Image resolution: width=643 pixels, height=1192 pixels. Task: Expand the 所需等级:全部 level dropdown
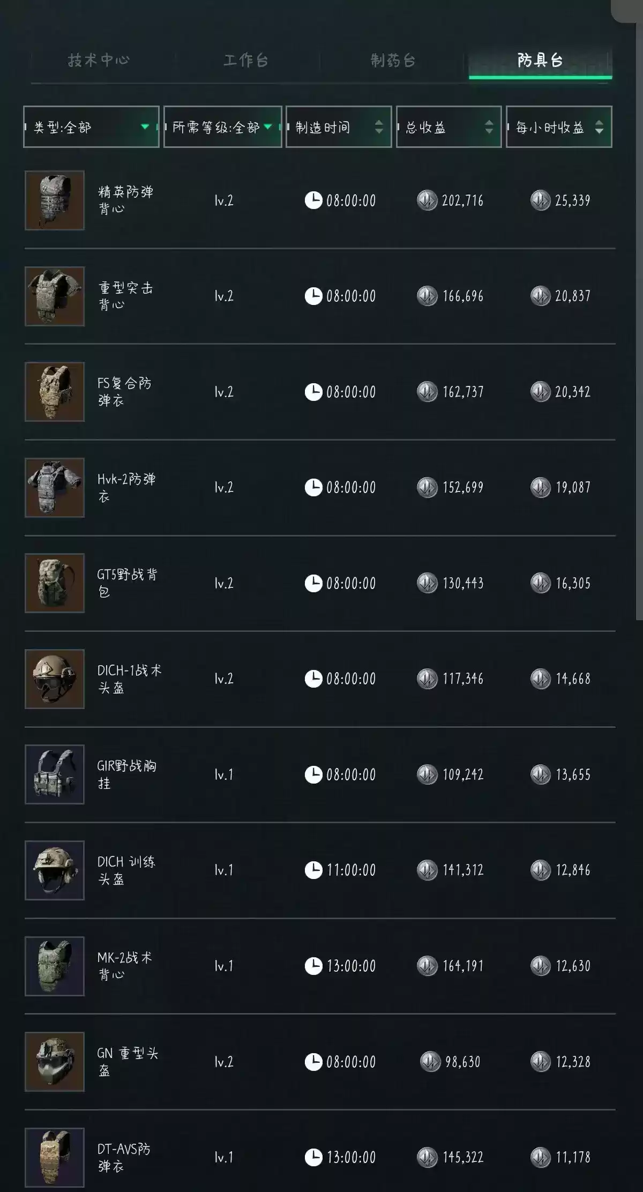pyautogui.click(x=222, y=127)
